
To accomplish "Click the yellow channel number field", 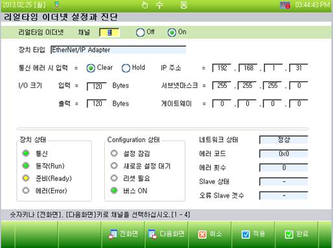I will point(109,32).
